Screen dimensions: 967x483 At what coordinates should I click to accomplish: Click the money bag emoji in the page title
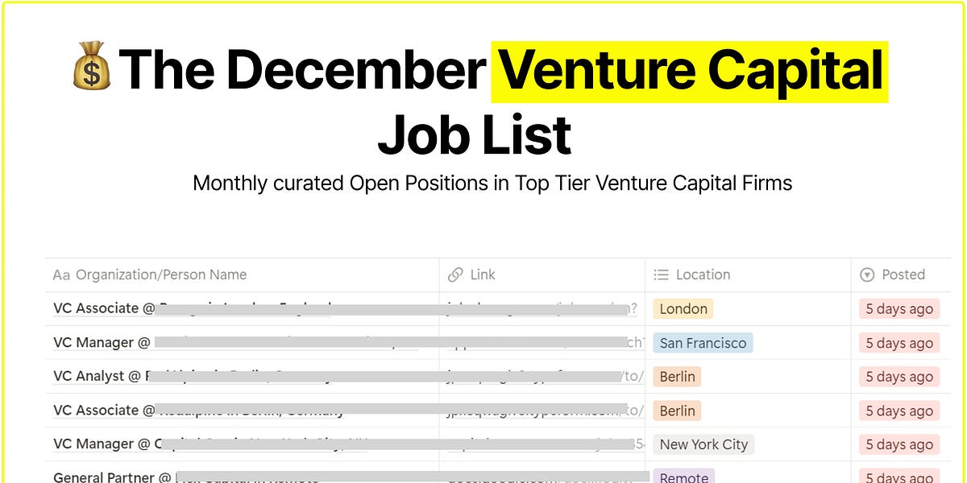(91, 68)
